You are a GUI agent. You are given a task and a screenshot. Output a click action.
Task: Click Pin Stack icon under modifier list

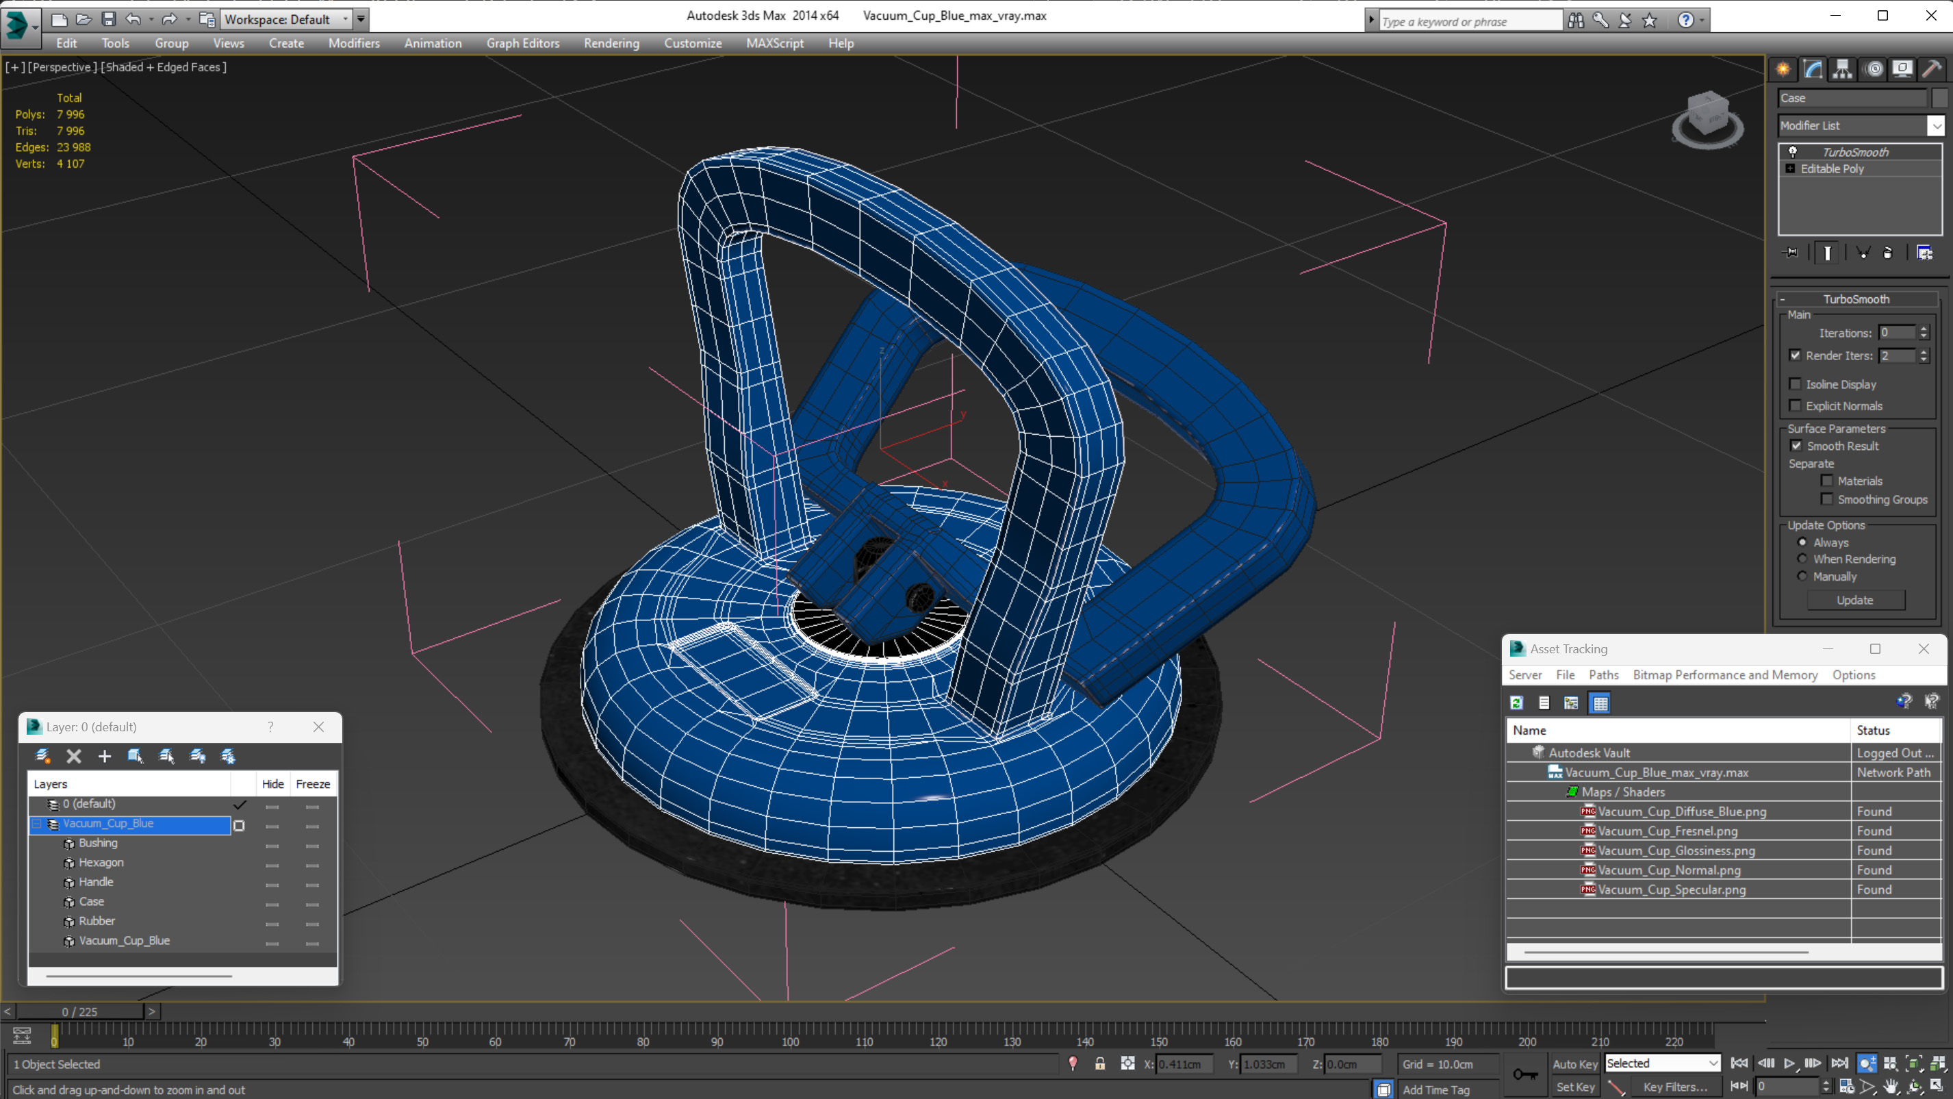pyautogui.click(x=1791, y=253)
